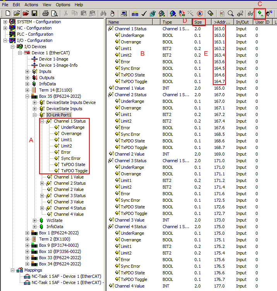Collapse Channel 1 Status in the tree
Viewport: 277px width, 291px height.
[x=42, y=121]
